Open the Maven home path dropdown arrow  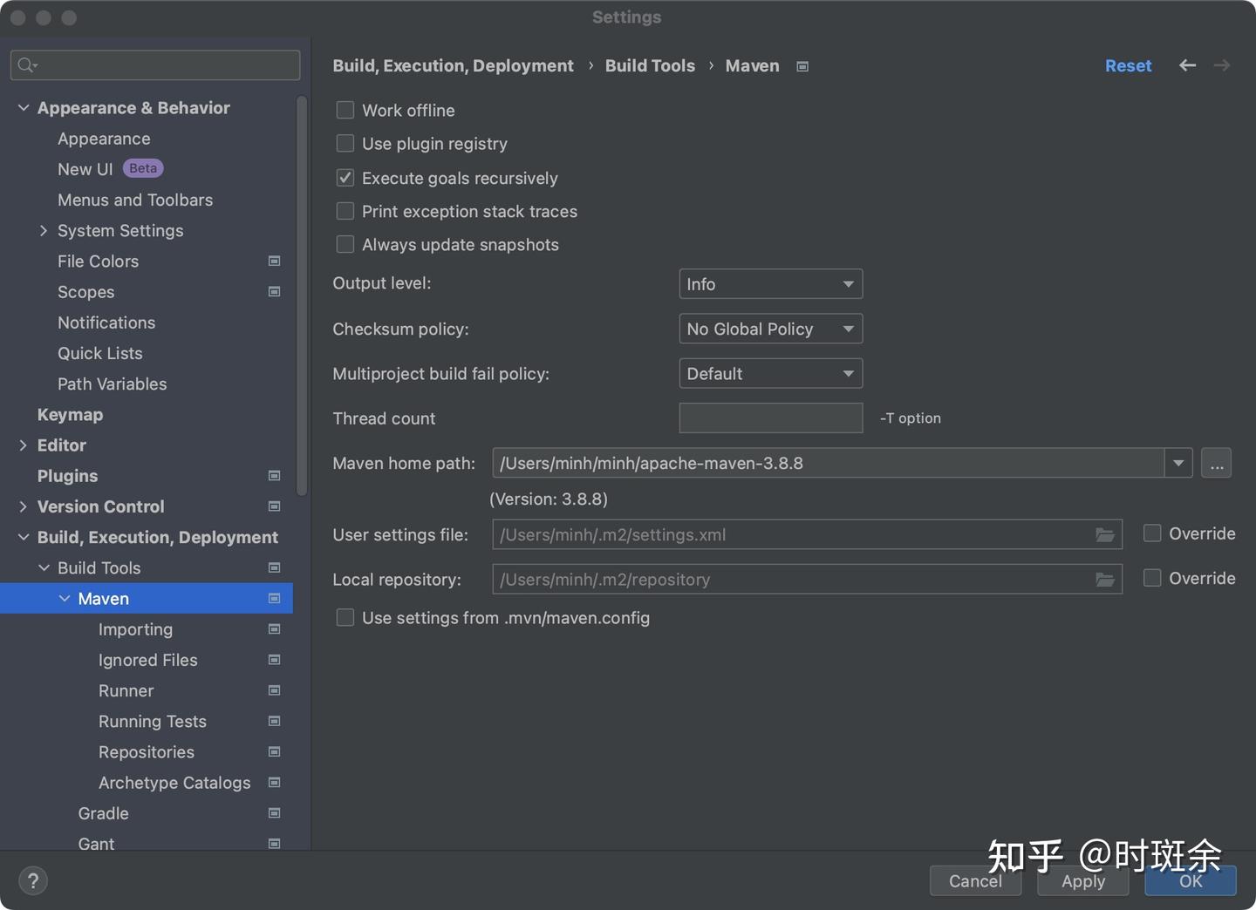pos(1178,463)
